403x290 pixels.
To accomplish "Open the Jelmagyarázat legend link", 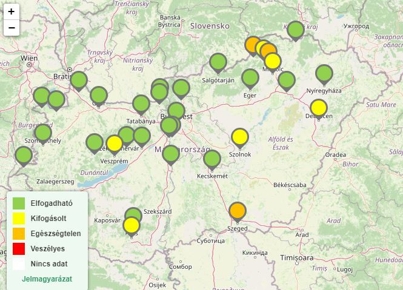I will pos(47,279).
